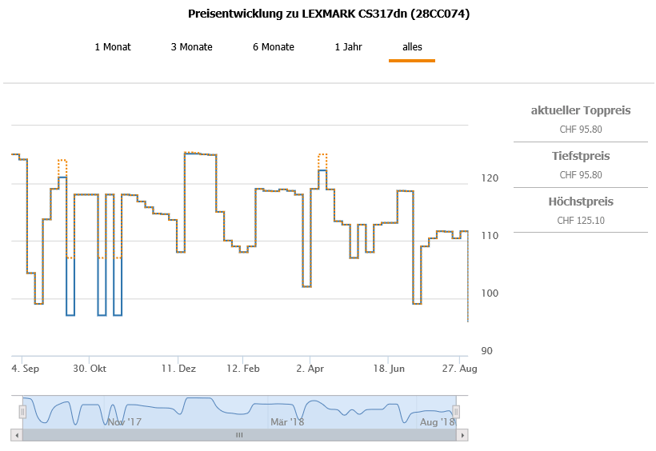Show the 6 Monate price range

coord(273,47)
